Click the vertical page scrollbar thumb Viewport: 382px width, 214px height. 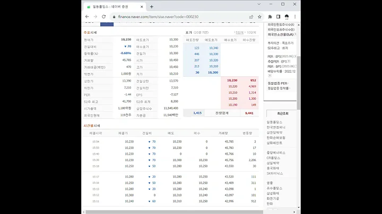298,83
